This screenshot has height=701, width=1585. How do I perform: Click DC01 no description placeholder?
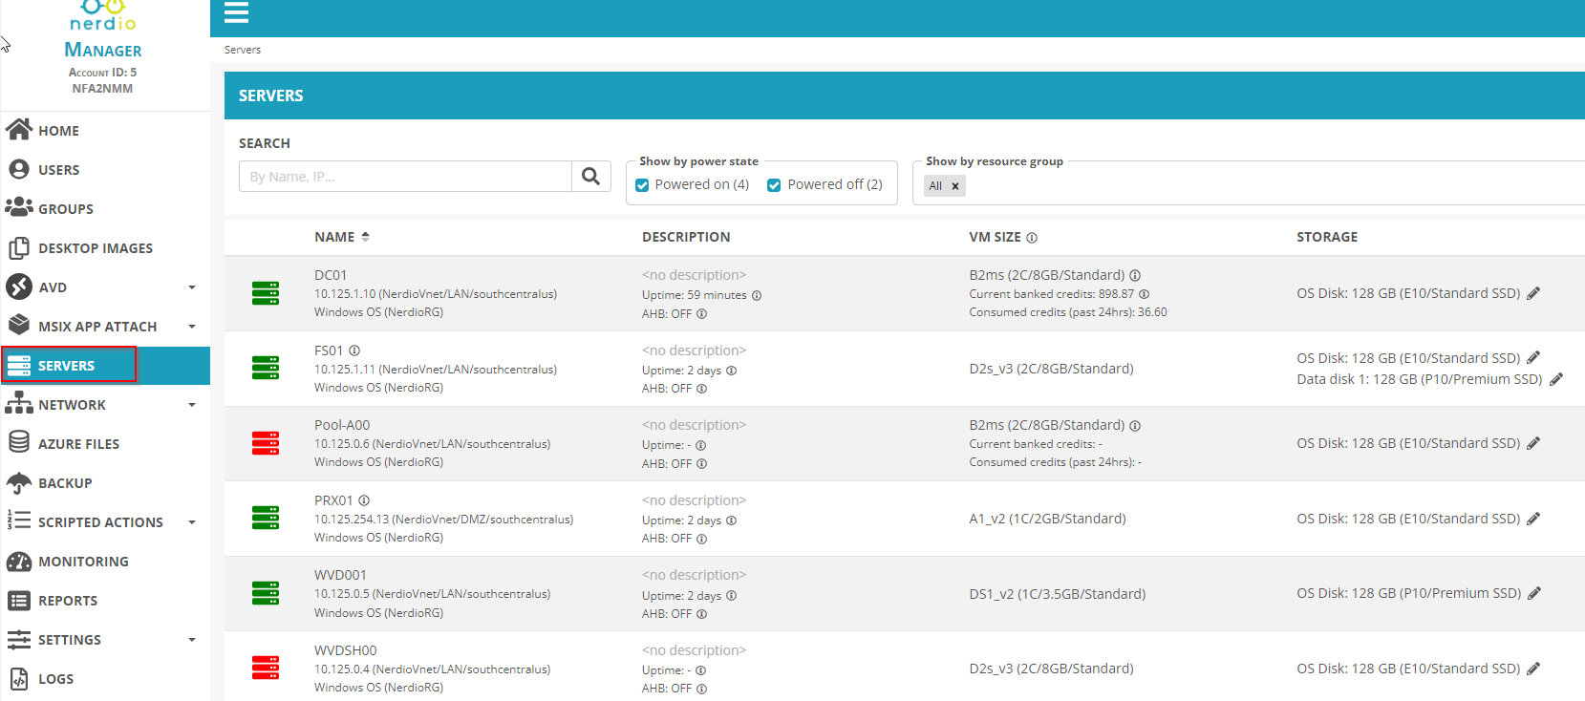694,275
